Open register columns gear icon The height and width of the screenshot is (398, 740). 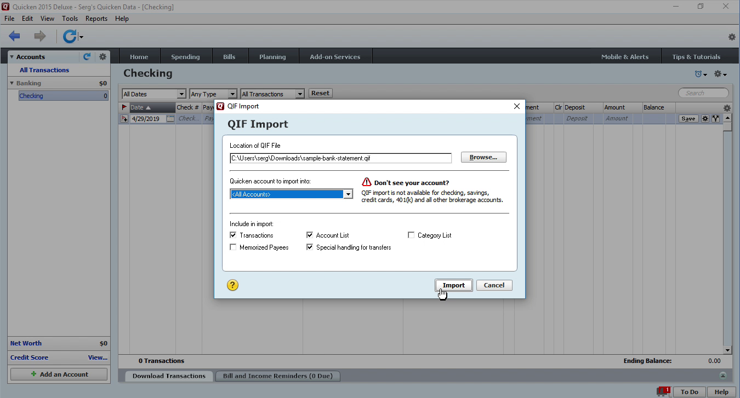tap(727, 108)
